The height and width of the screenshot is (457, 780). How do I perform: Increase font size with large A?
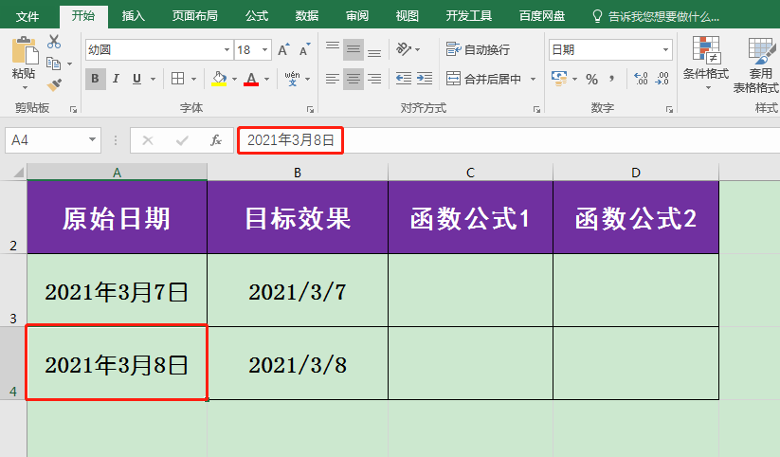(283, 50)
